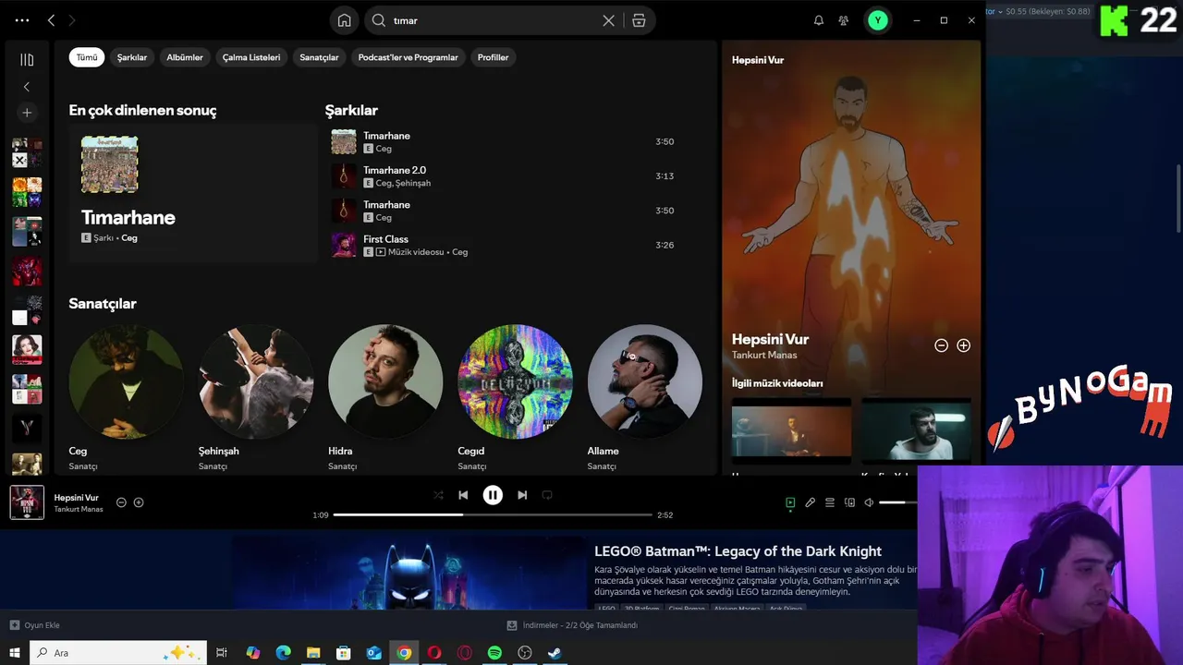Add song via plus in Now Playing panel
The image size is (1183, 665).
pyautogui.click(x=963, y=345)
